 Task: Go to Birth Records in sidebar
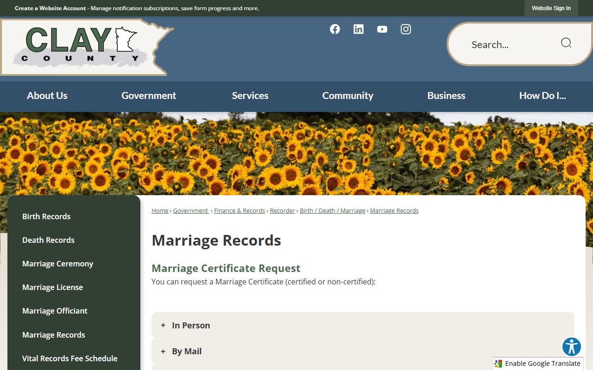coord(46,216)
